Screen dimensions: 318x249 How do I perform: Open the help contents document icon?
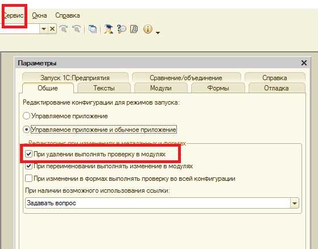pos(134,29)
